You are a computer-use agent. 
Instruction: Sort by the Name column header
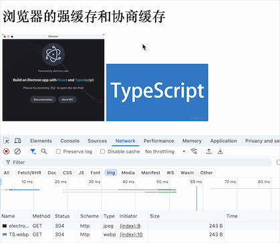tap(15, 216)
